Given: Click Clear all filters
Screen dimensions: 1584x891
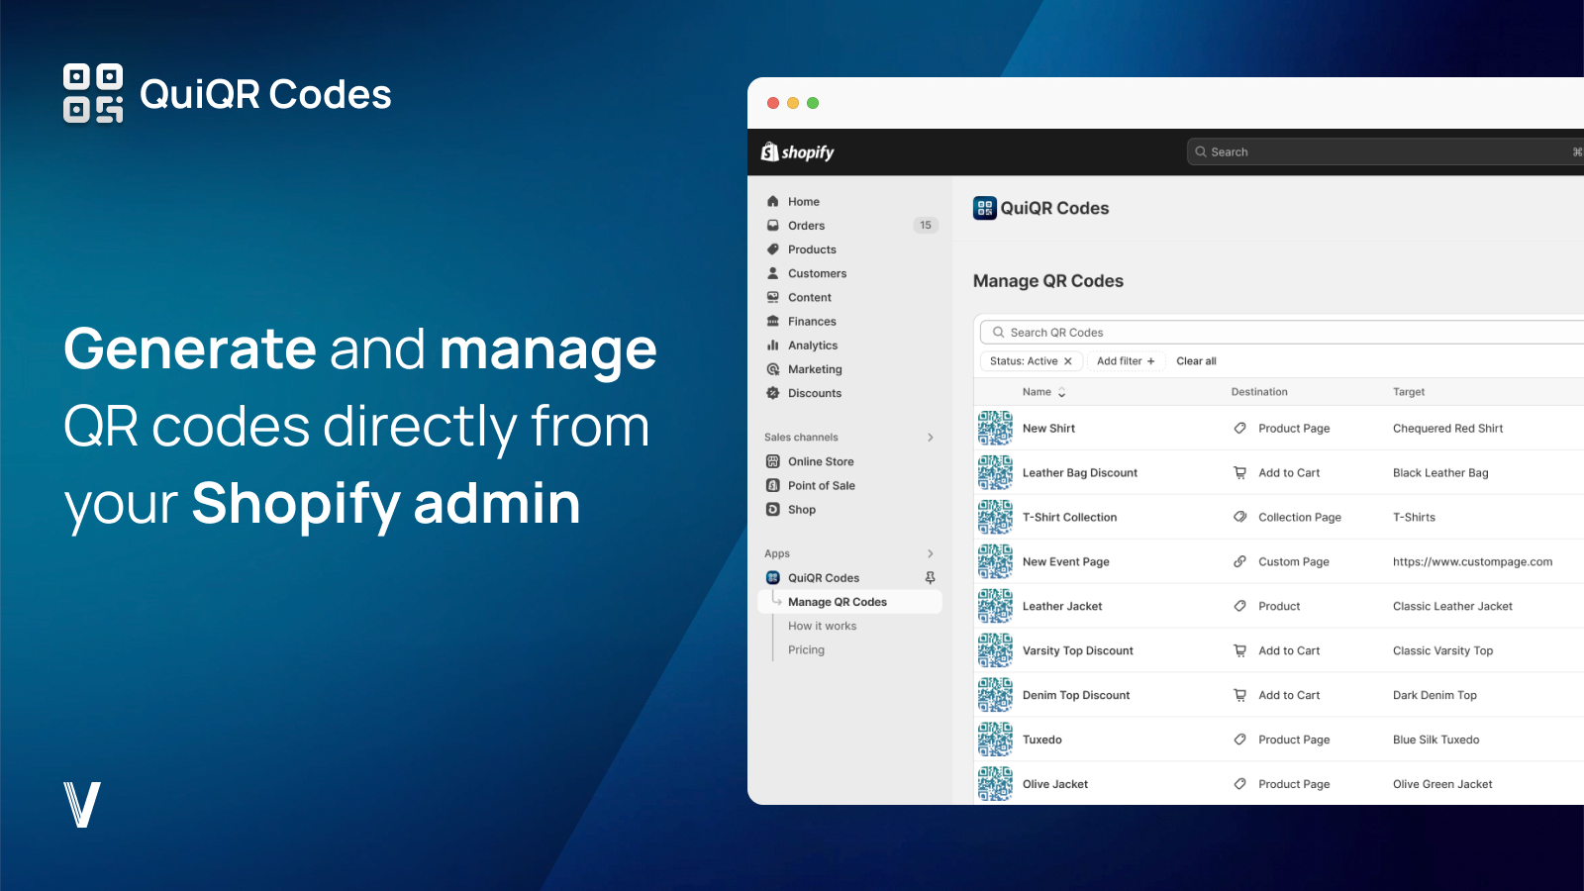Looking at the screenshot, I should tap(1196, 361).
